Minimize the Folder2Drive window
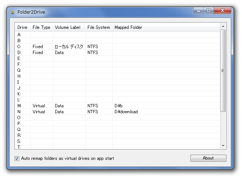The width and height of the screenshot is (242, 178). 199,10
